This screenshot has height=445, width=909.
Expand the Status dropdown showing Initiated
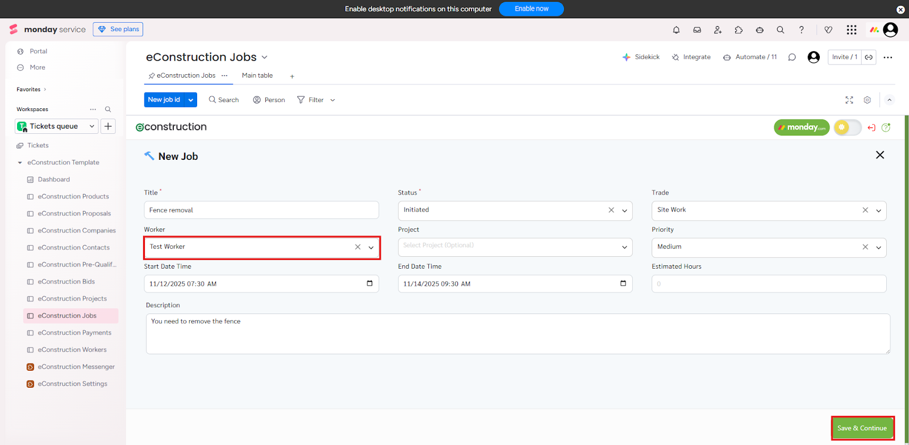pos(624,210)
